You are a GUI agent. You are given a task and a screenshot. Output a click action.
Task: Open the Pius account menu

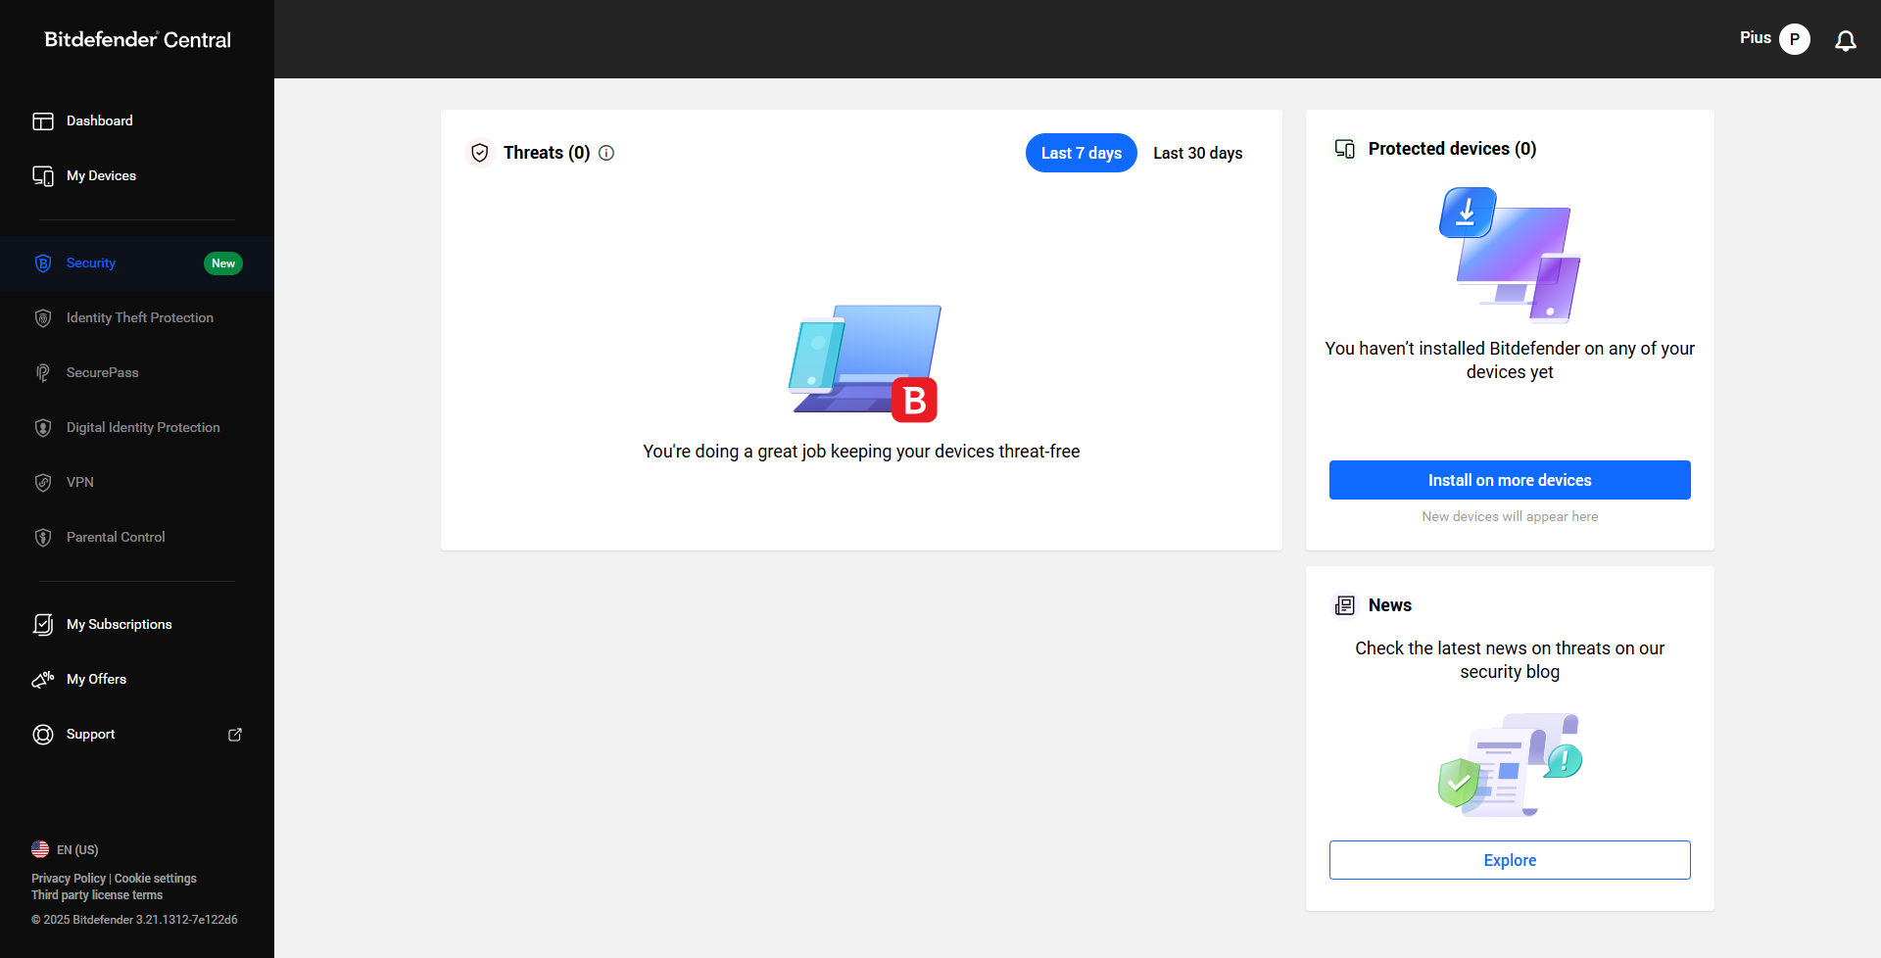coord(1755,38)
